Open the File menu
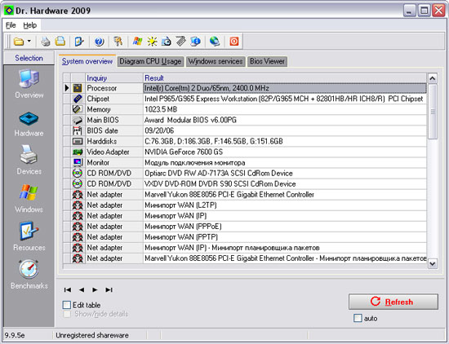 (x=11, y=25)
